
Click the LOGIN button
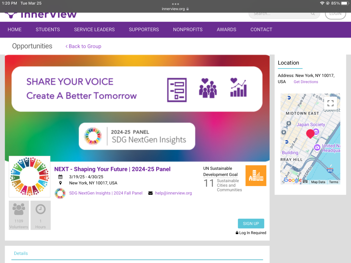335,14
